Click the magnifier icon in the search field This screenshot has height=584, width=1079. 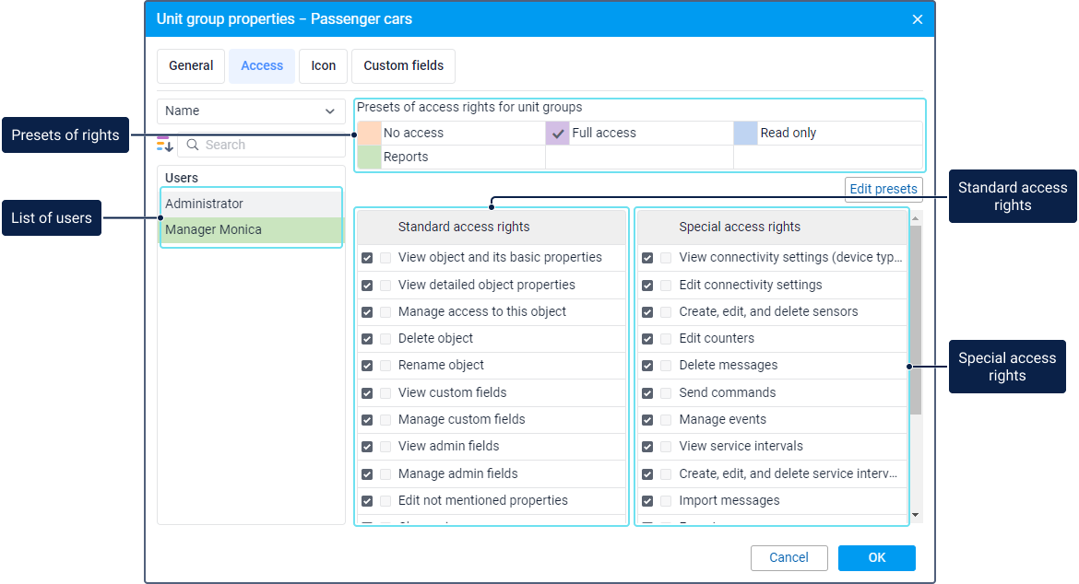coord(193,145)
